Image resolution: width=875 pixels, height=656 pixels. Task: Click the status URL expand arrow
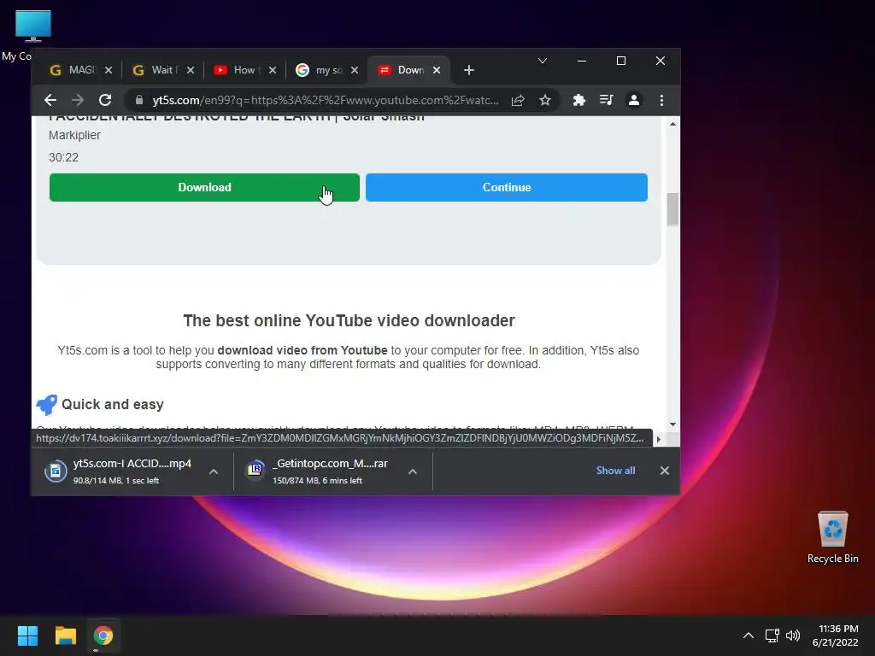click(x=659, y=439)
